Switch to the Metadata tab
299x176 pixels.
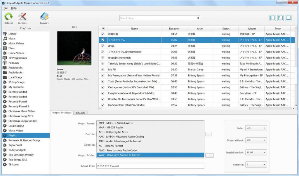(x=81, y=112)
